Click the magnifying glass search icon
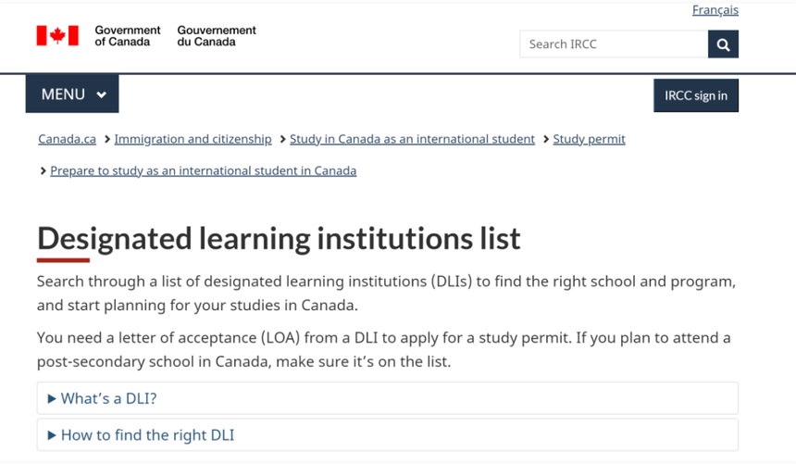The image size is (796, 464). click(x=723, y=44)
